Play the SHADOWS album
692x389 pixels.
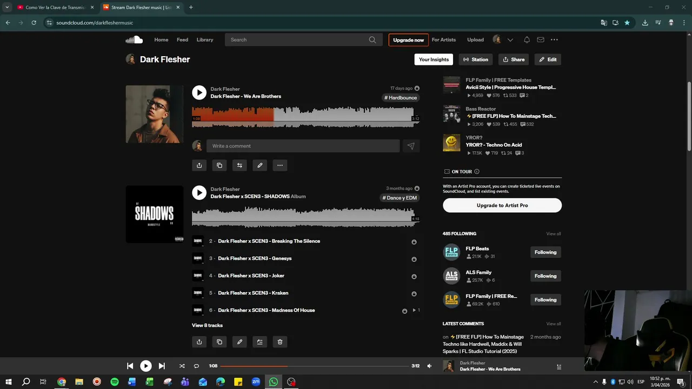(199, 193)
